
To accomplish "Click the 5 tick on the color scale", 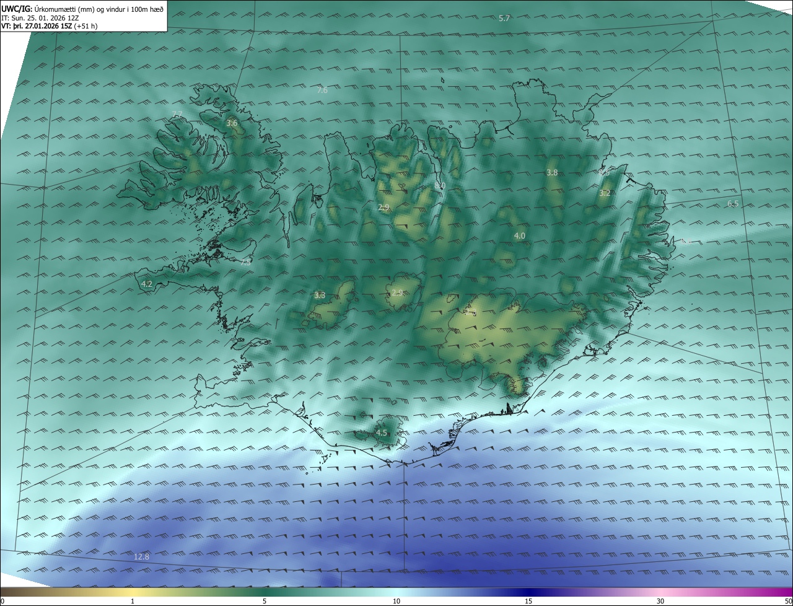I will tap(265, 601).
